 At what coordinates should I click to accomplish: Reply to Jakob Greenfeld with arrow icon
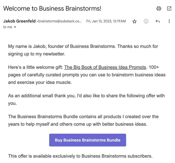(x=157, y=21)
